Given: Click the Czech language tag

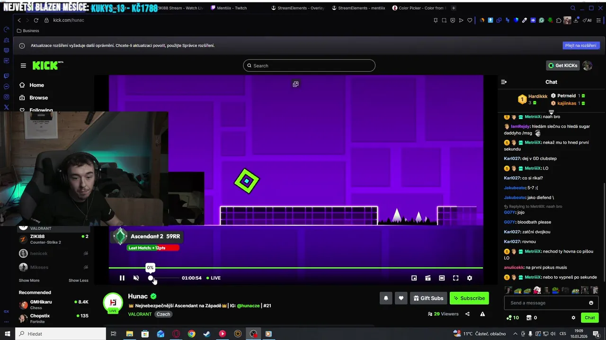Looking at the screenshot, I should click(x=163, y=314).
